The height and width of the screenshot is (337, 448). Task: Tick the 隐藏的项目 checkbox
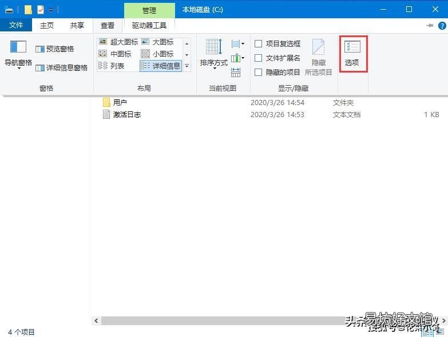pyautogui.click(x=258, y=73)
